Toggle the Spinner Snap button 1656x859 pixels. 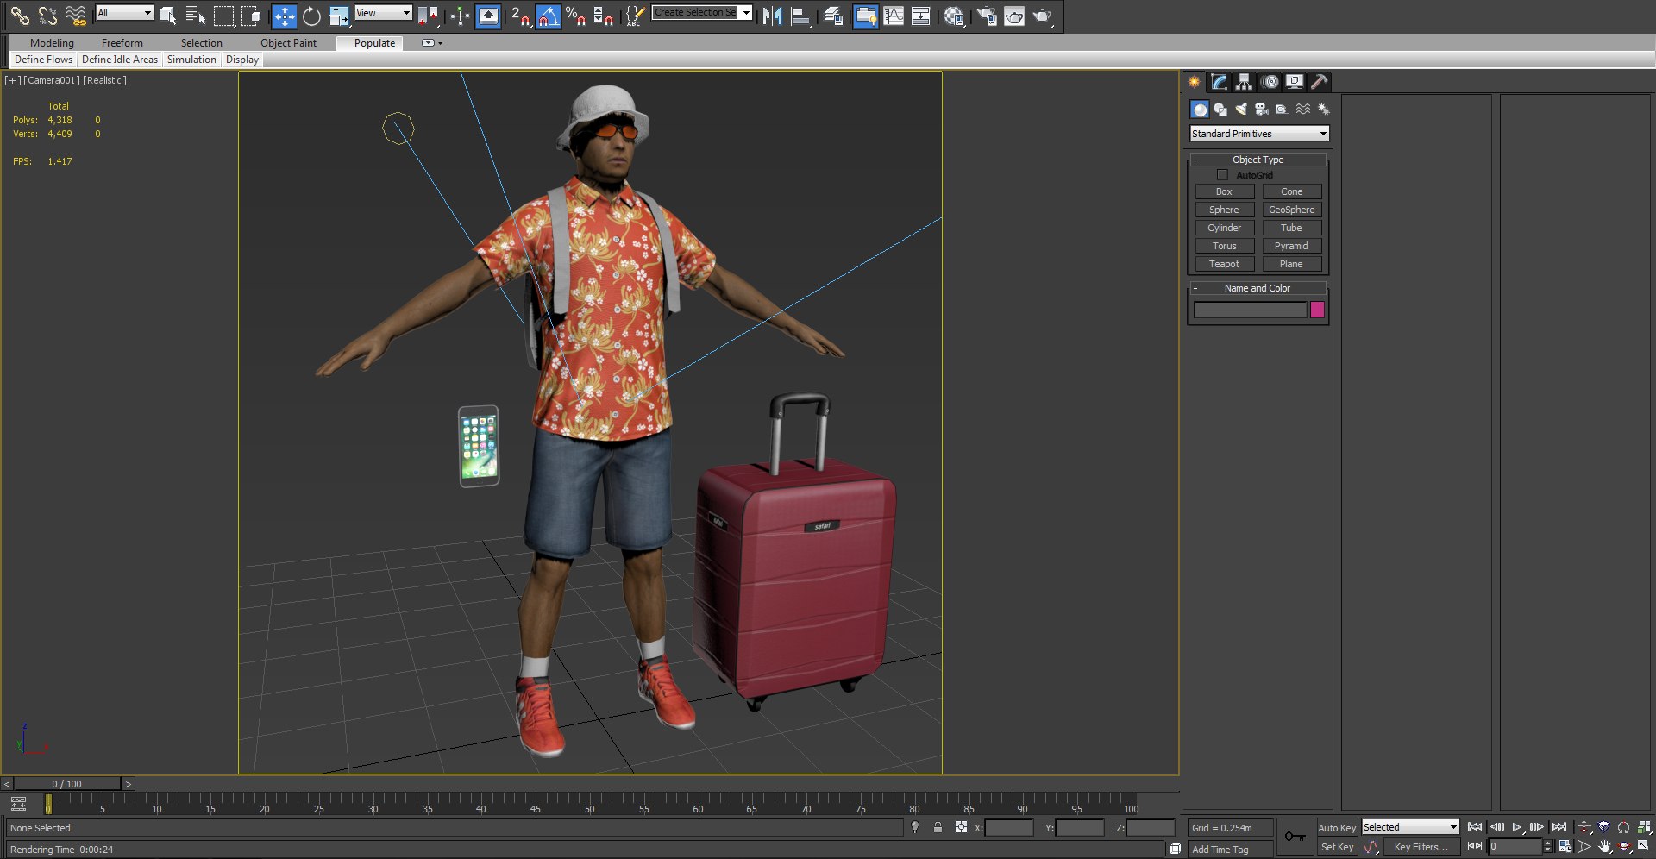(604, 16)
